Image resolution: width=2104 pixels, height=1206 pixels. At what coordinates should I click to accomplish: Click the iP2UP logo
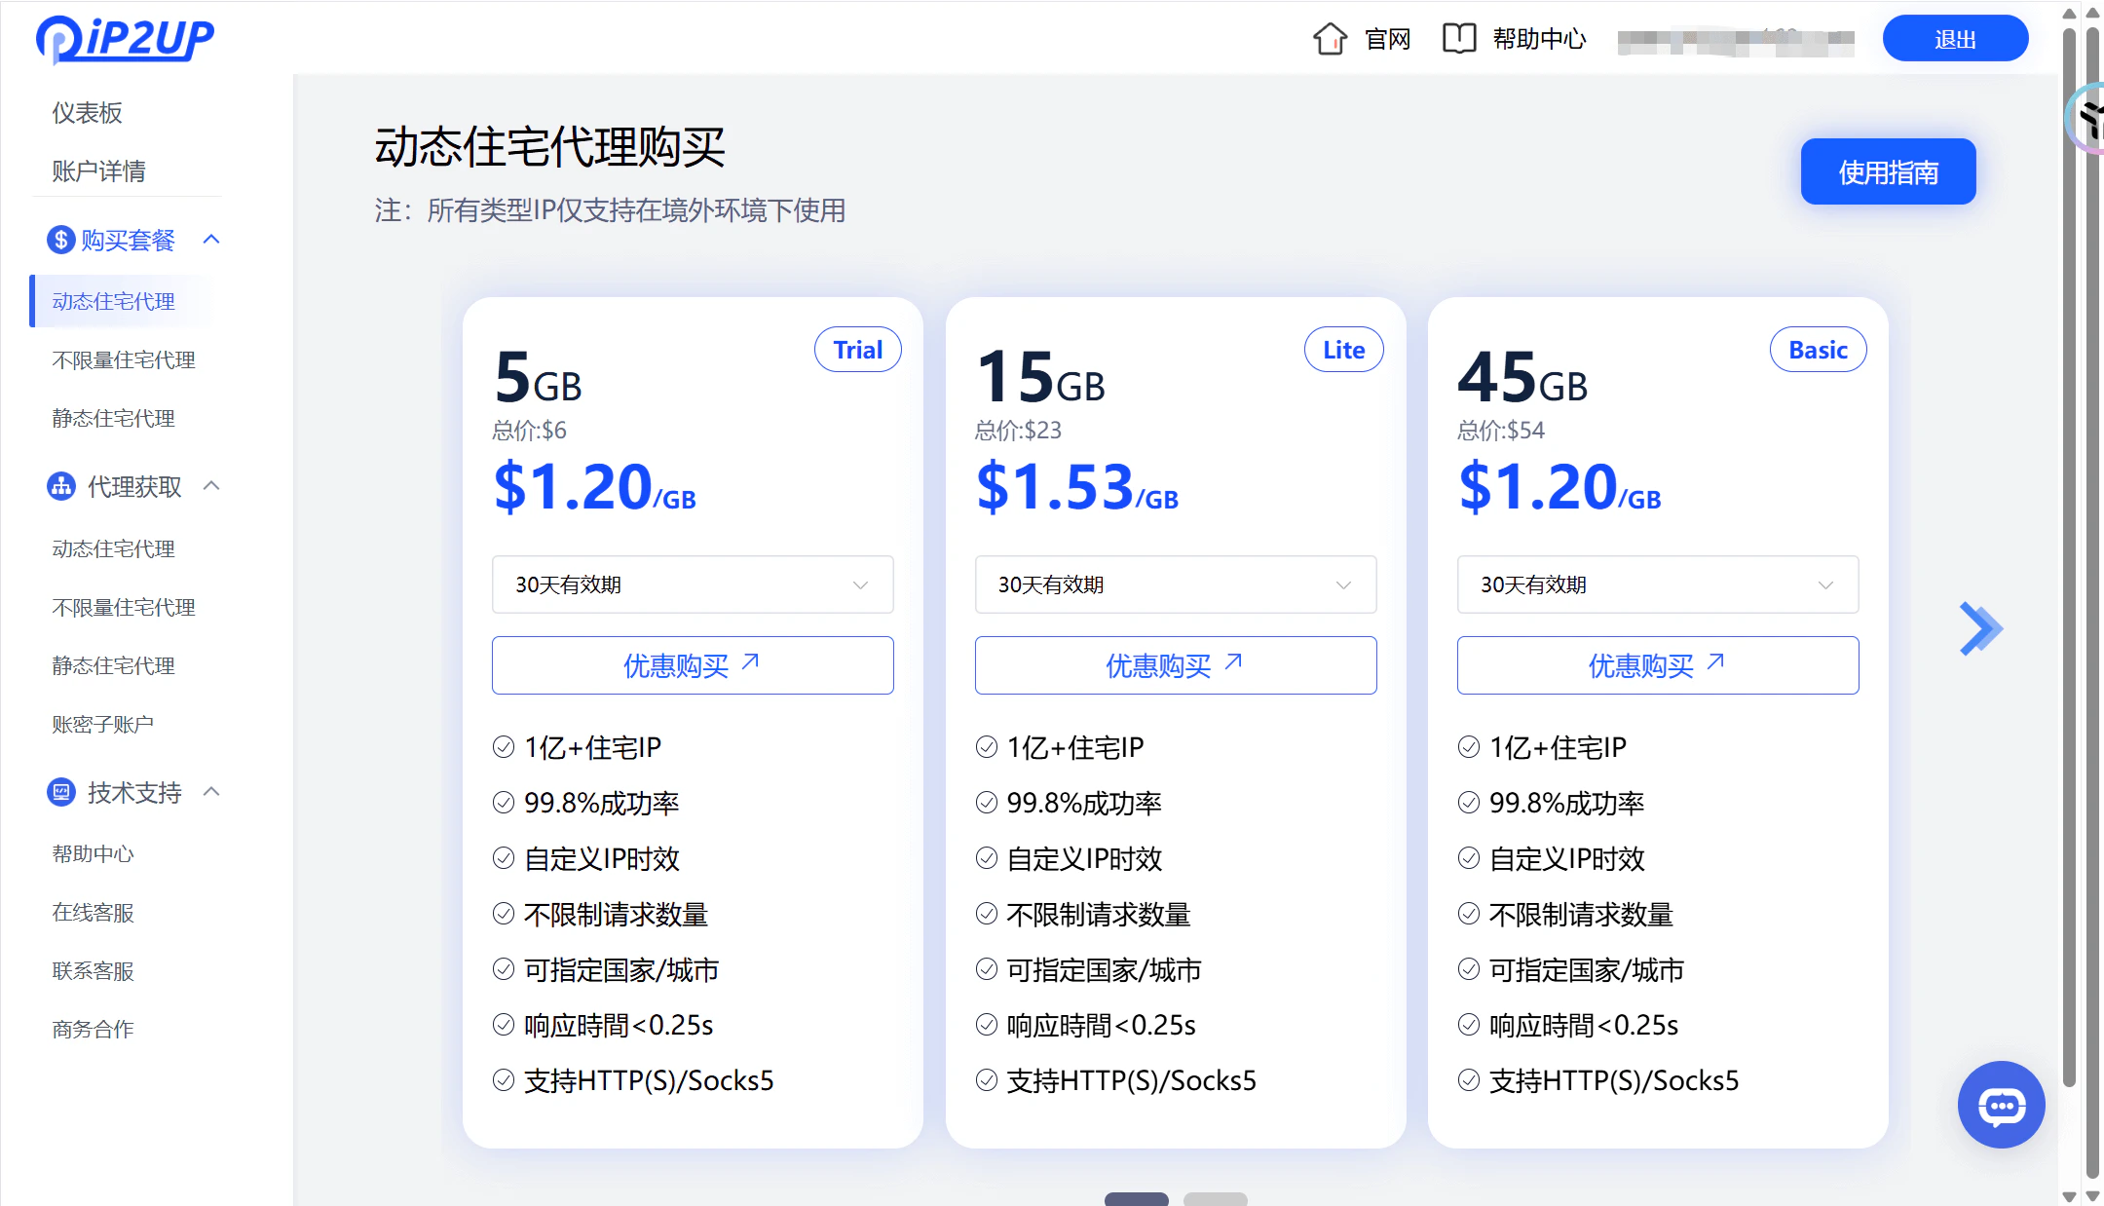pyautogui.click(x=125, y=39)
